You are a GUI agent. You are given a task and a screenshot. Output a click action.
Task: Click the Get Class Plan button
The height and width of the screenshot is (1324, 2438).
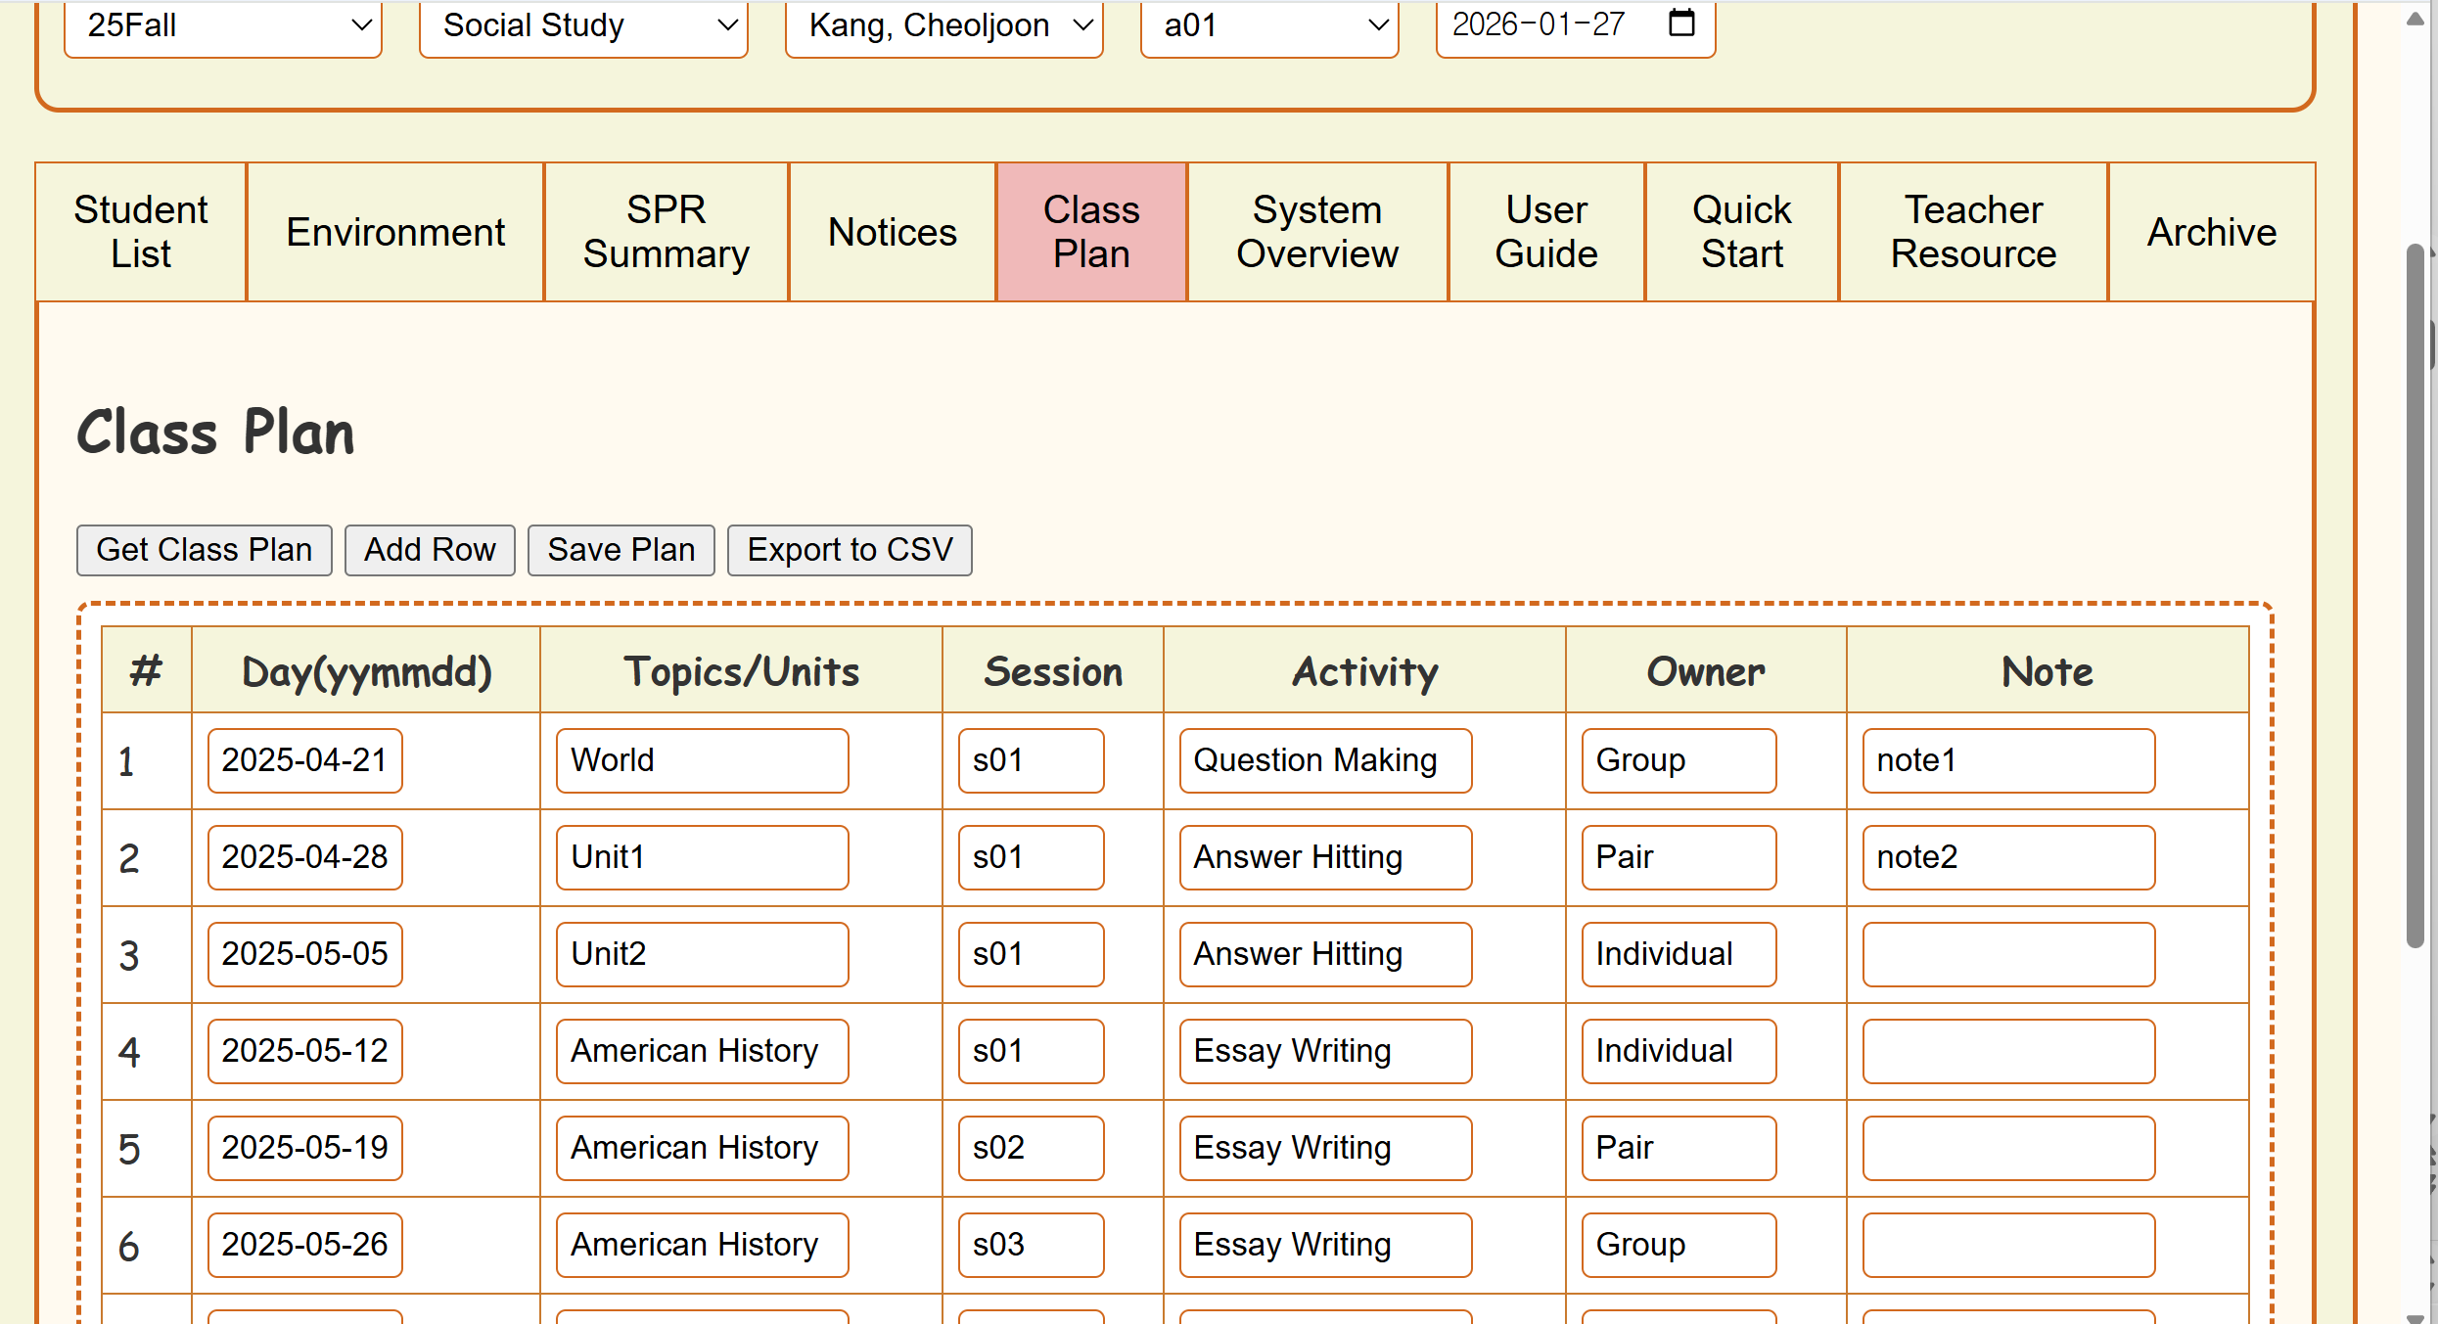click(x=204, y=550)
